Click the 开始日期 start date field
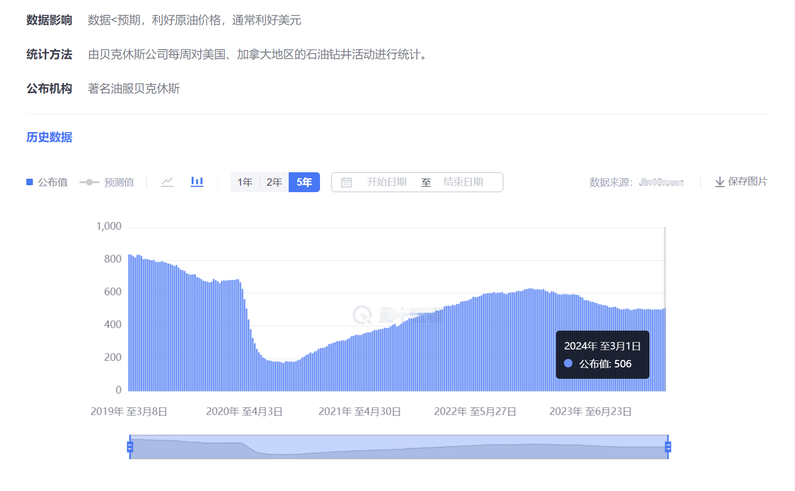This screenshot has width=795, height=491. [x=387, y=182]
